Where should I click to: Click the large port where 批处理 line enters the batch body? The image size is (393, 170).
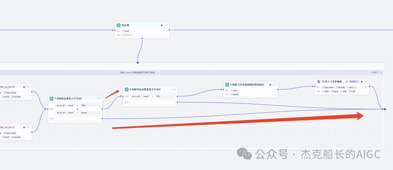[137, 62]
